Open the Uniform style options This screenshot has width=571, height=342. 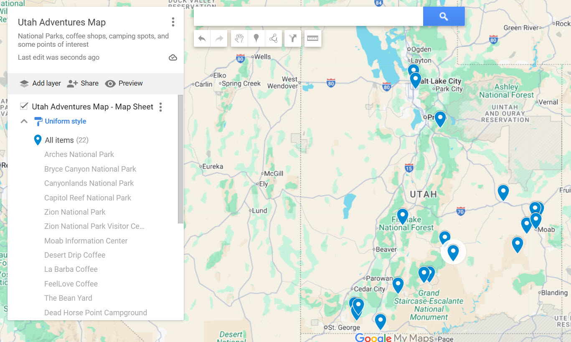coord(66,122)
